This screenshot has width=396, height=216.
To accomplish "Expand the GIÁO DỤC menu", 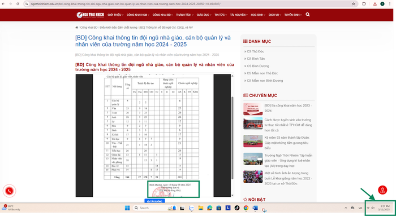I will [x=204, y=15].
